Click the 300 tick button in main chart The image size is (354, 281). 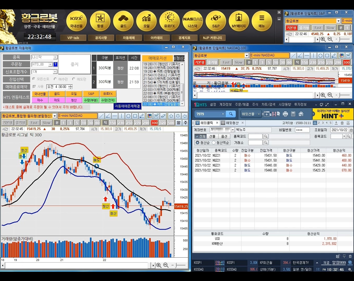[x=154, y=123]
